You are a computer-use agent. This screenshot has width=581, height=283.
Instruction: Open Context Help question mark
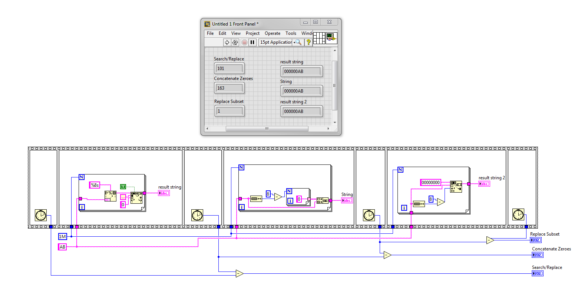pos(308,42)
